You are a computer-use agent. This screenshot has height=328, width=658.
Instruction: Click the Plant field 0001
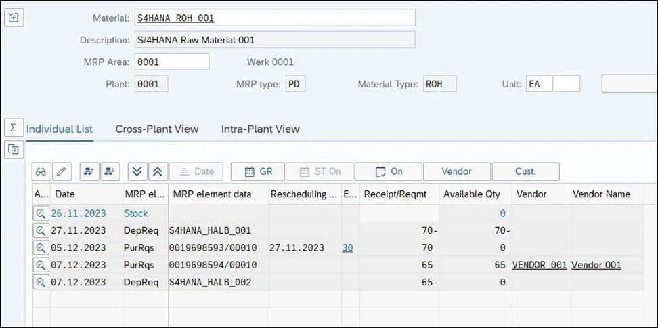click(151, 83)
